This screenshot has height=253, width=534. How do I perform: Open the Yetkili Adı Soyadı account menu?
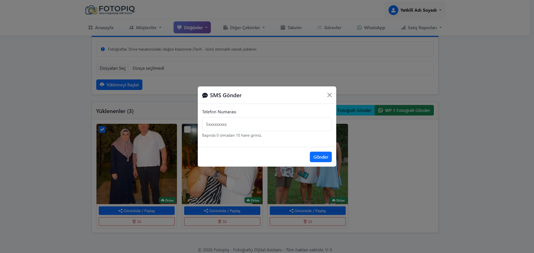pyautogui.click(x=415, y=10)
